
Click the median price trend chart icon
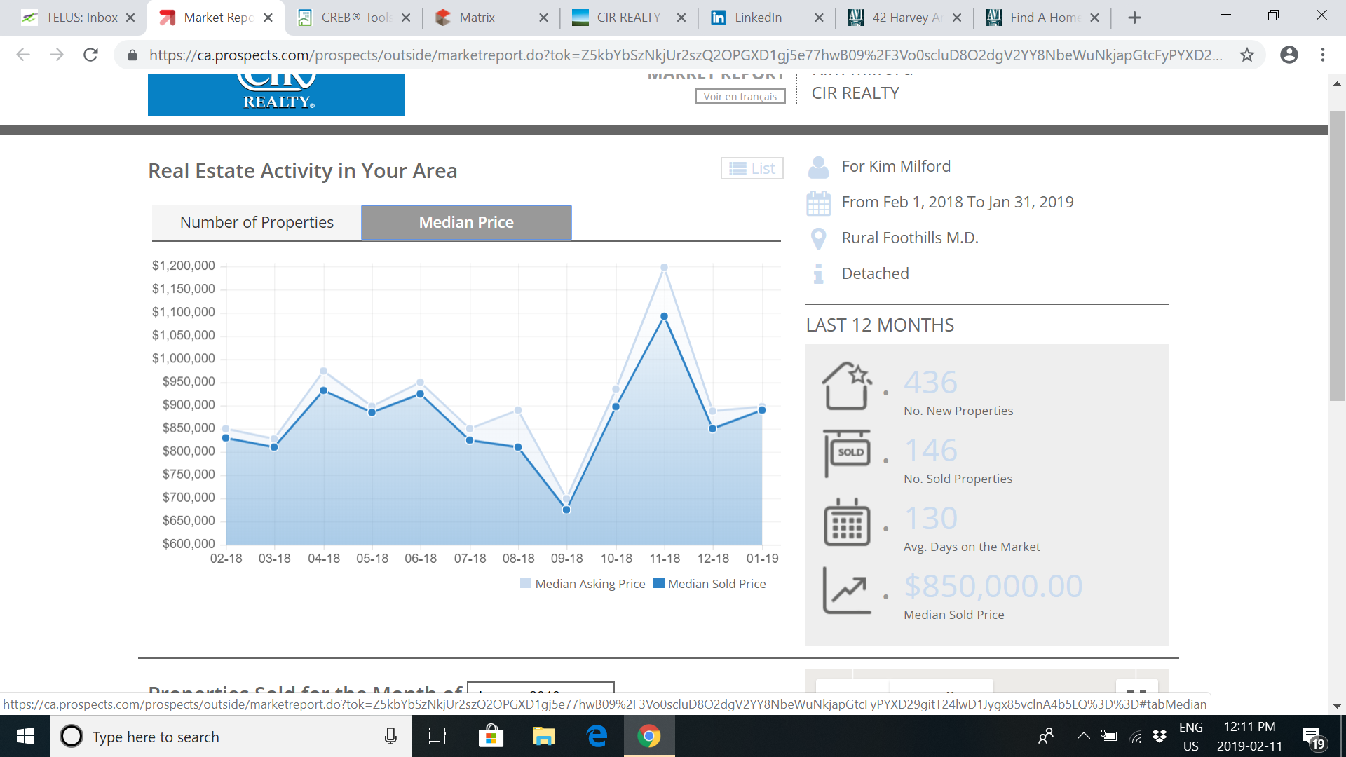(847, 590)
